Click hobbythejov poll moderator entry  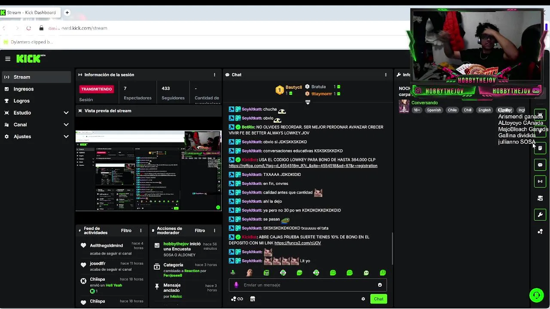(x=186, y=249)
